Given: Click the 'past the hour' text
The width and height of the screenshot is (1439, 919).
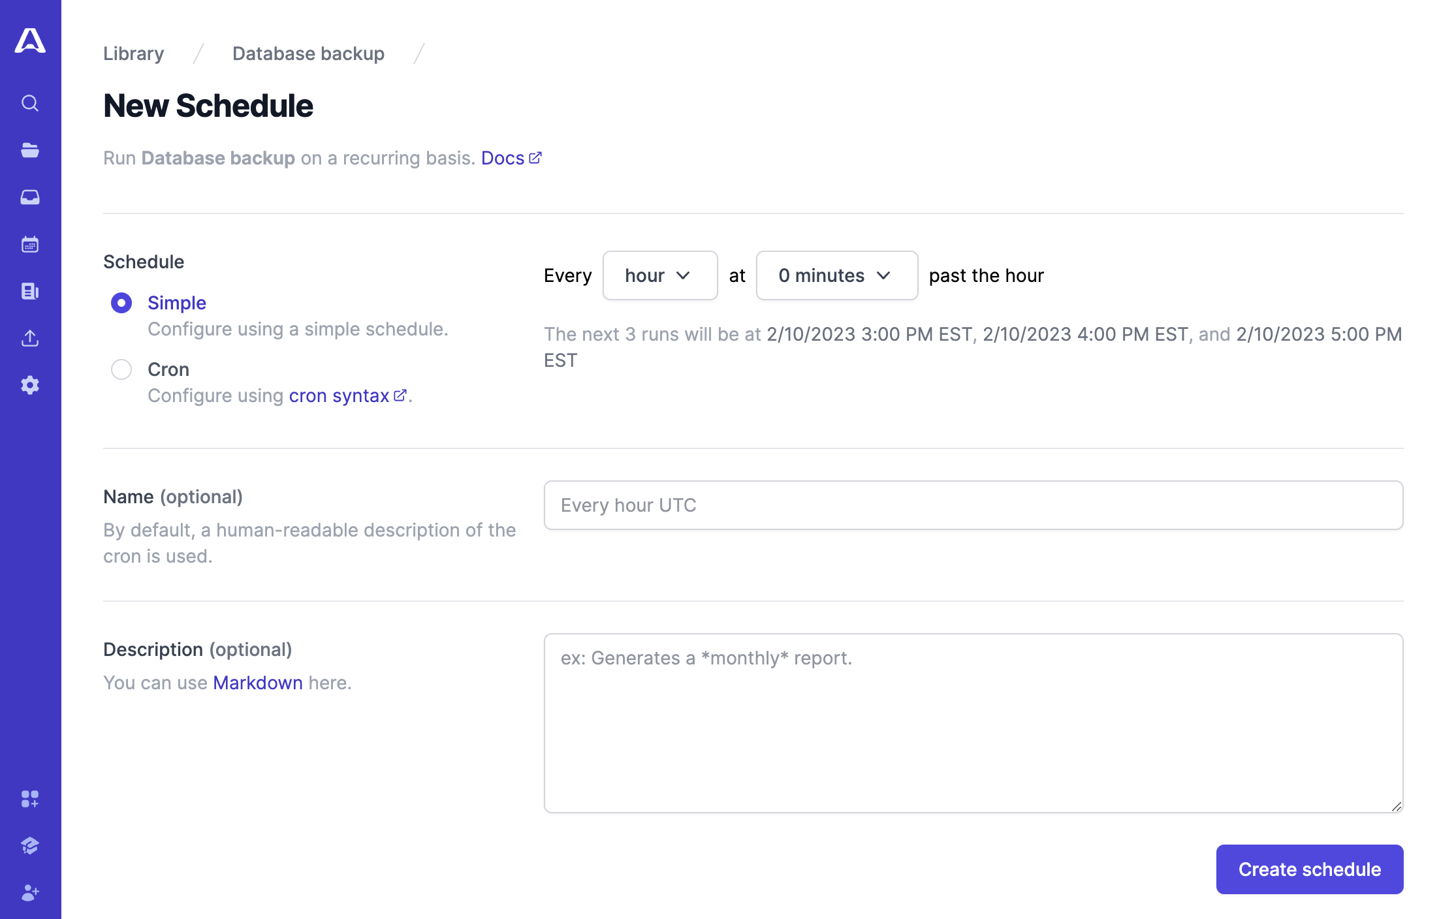Looking at the screenshot, I should (x=987, y=275).
